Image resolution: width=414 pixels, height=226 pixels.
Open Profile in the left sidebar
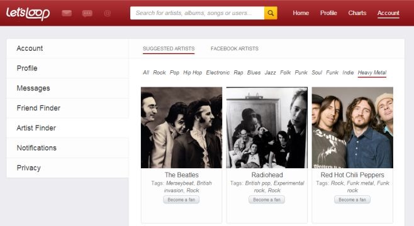[67, 68]
